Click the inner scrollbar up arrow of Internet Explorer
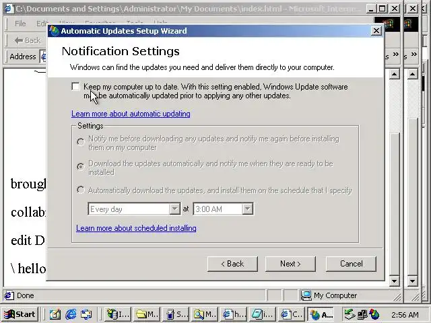Screen dimensions: 431x323 coord(395,74)
